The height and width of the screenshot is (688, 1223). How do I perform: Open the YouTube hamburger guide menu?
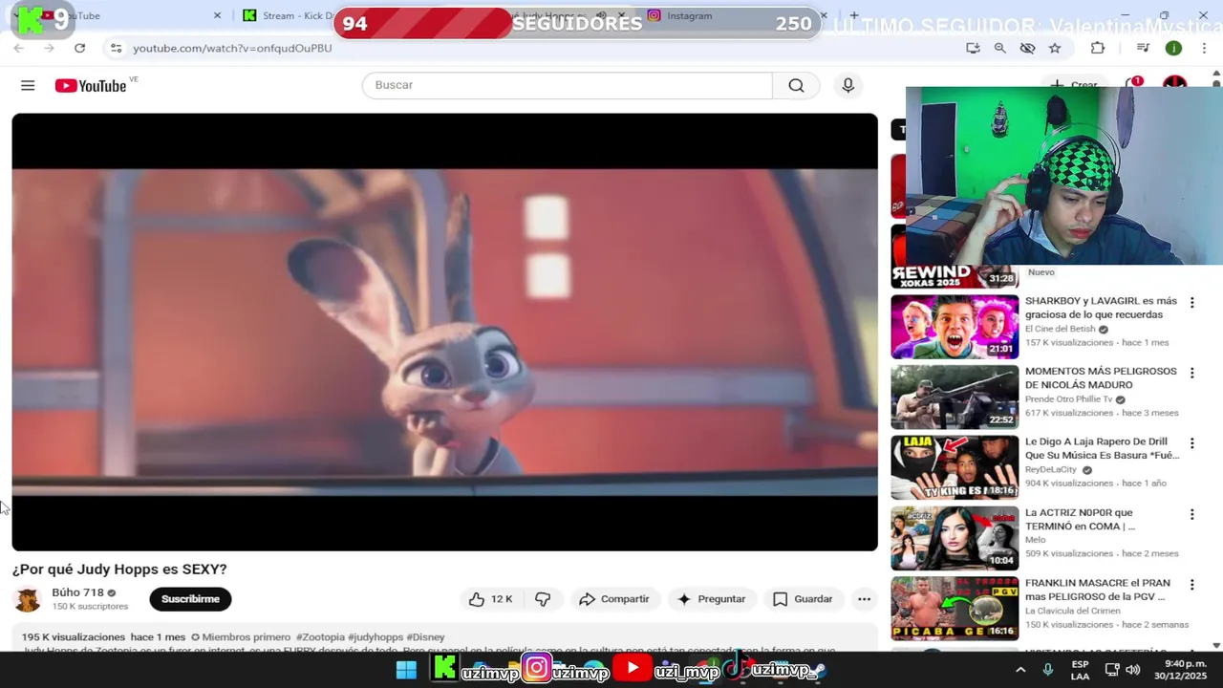coord(28,86)
